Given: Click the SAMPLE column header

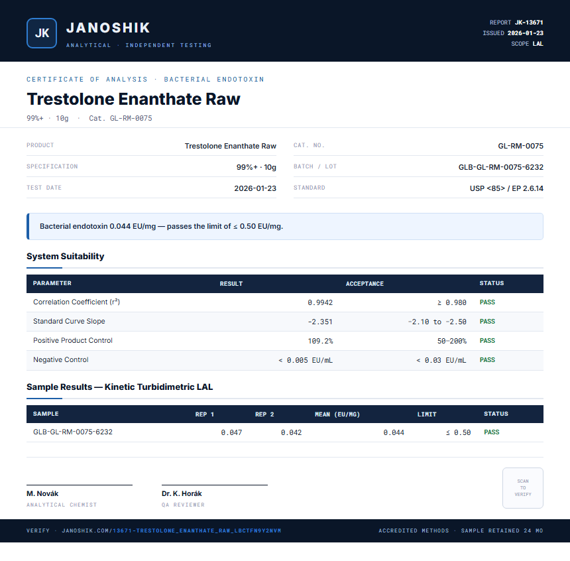Looking at the screenshot, I should coord(46,414).
